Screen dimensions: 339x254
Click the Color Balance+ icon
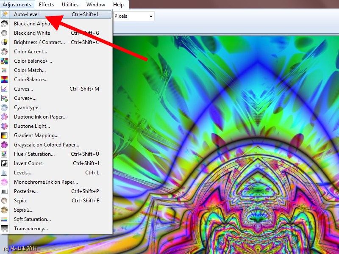click(4, 61)
